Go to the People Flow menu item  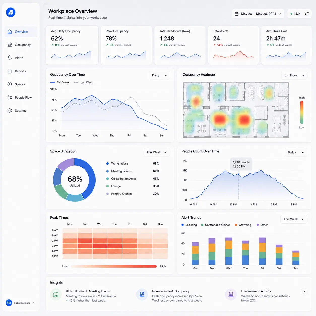pyautogui.click(x=21, y=97)
